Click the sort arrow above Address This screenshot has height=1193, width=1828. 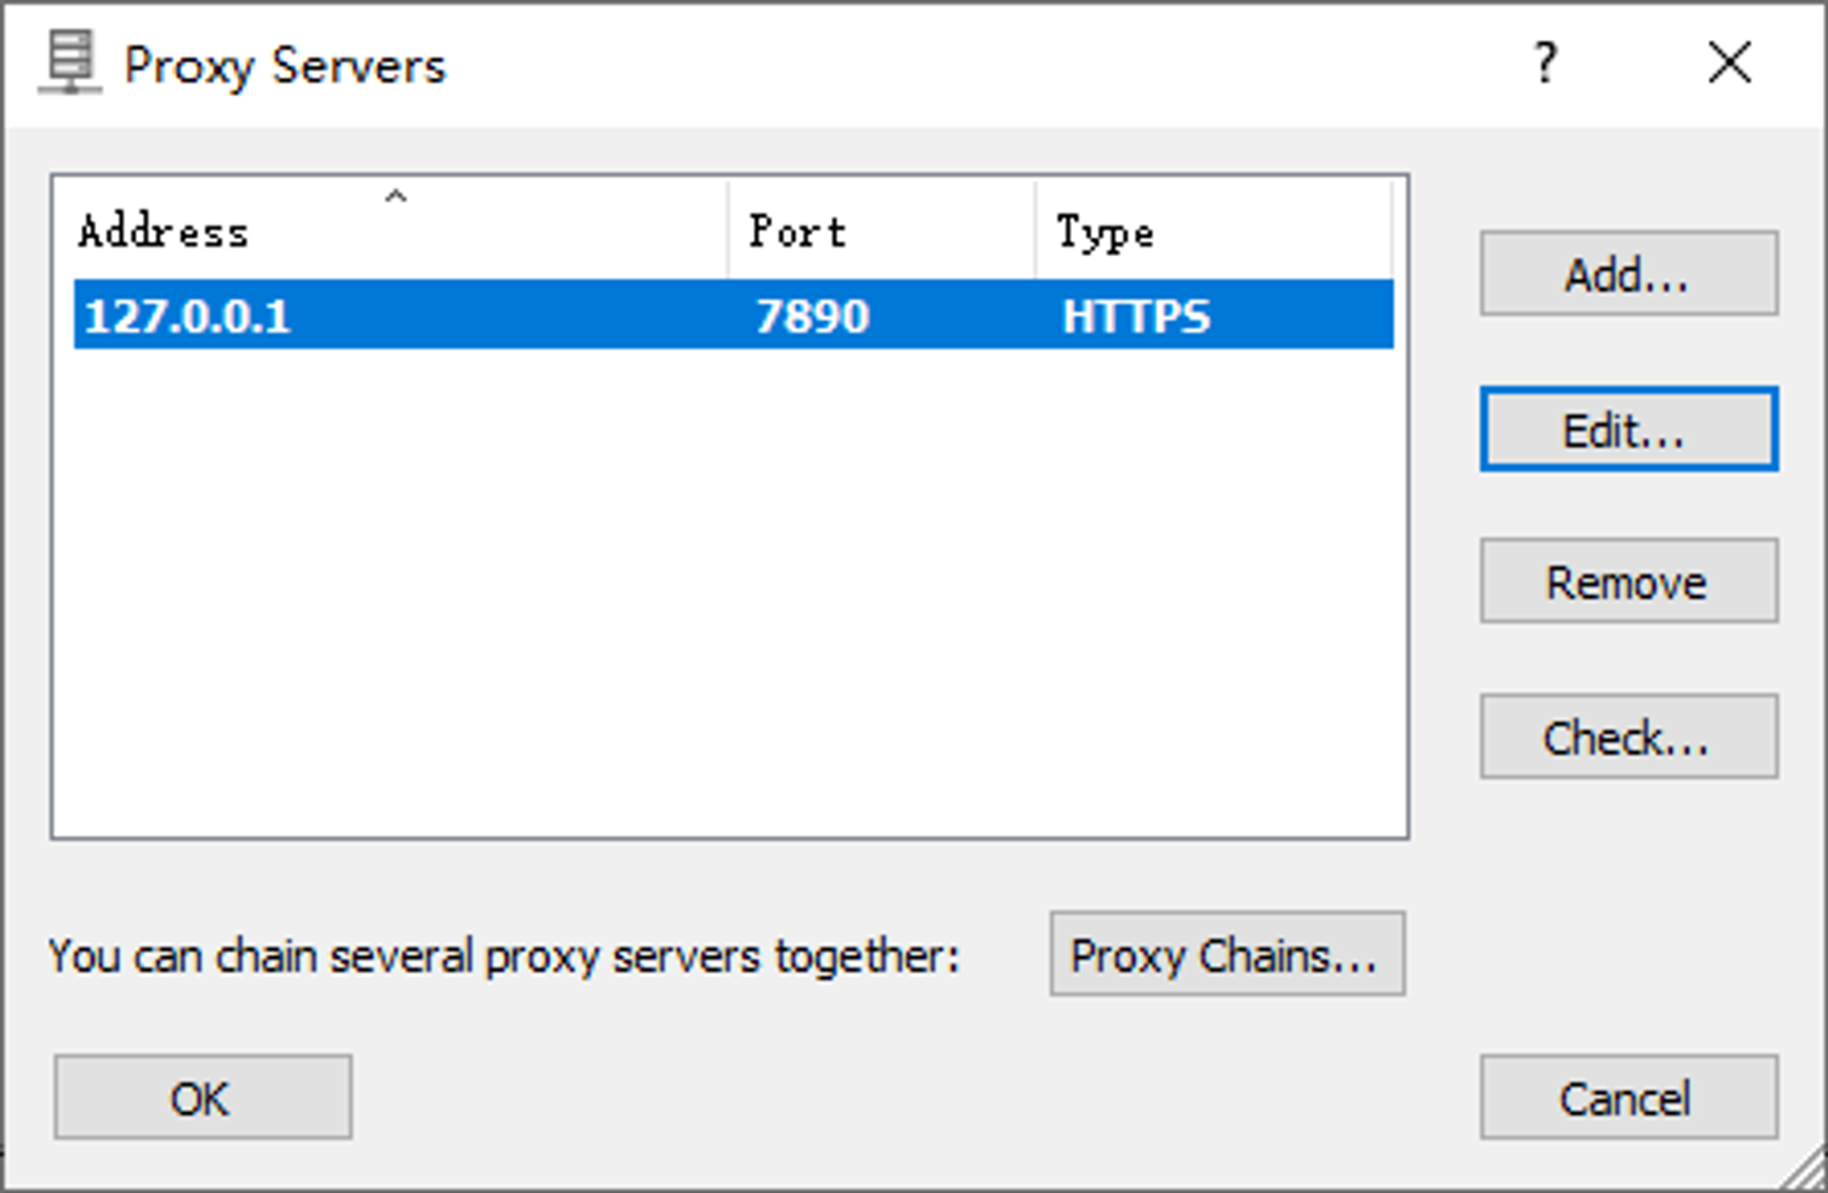pyautogui.click(x=395, y=197)
